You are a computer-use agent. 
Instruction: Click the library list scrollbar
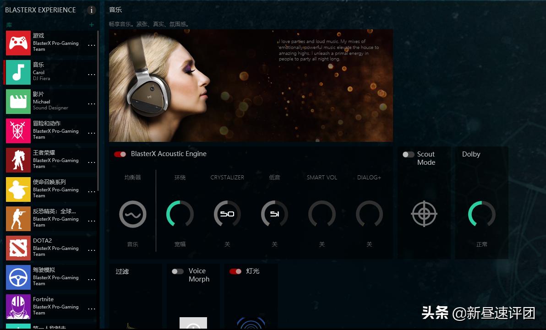pos(98,111)
